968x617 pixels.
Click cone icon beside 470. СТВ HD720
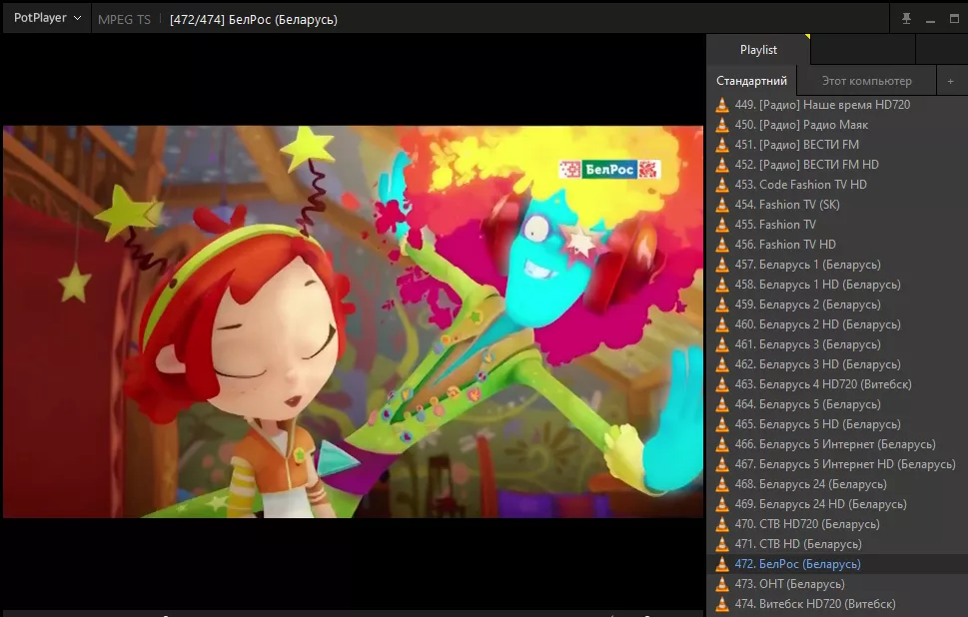point(721,524)
